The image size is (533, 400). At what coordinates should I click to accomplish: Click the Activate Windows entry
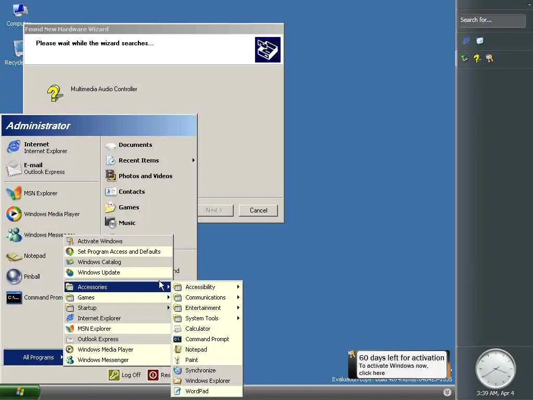[118, 241]
